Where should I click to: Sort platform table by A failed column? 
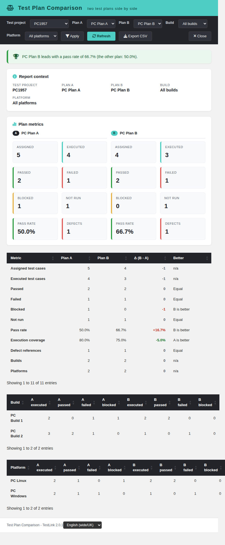tap(94, 468)
